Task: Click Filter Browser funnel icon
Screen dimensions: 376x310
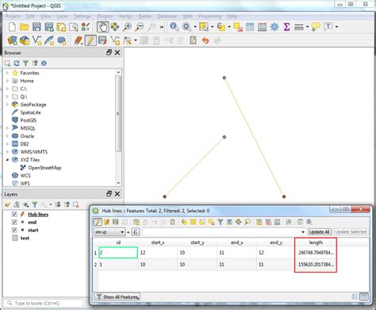Action: tap(25, 63)
